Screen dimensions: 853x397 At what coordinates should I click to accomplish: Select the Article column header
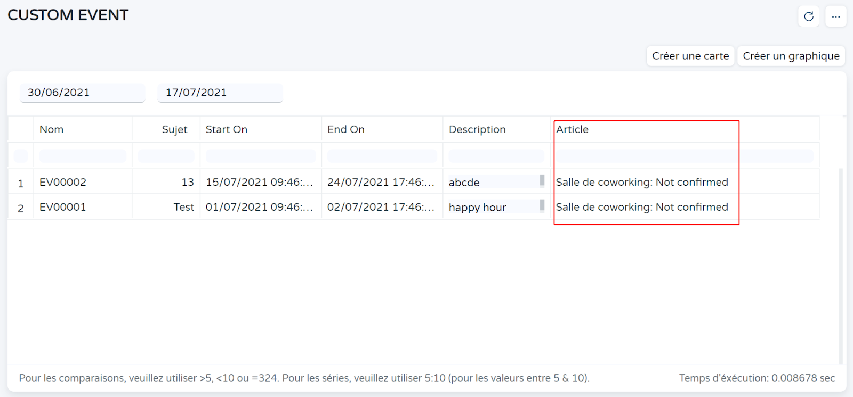(573, 129)
